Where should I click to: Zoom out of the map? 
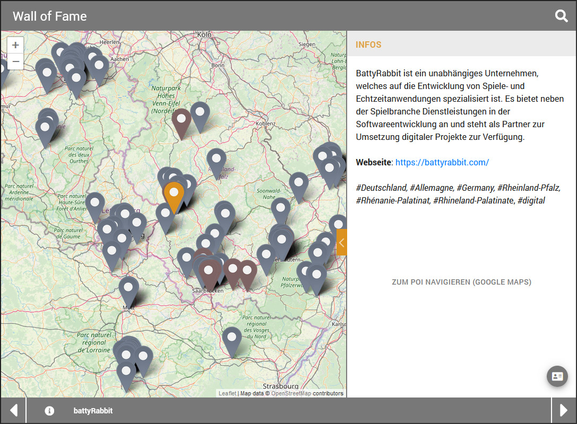tap(15, 62)
